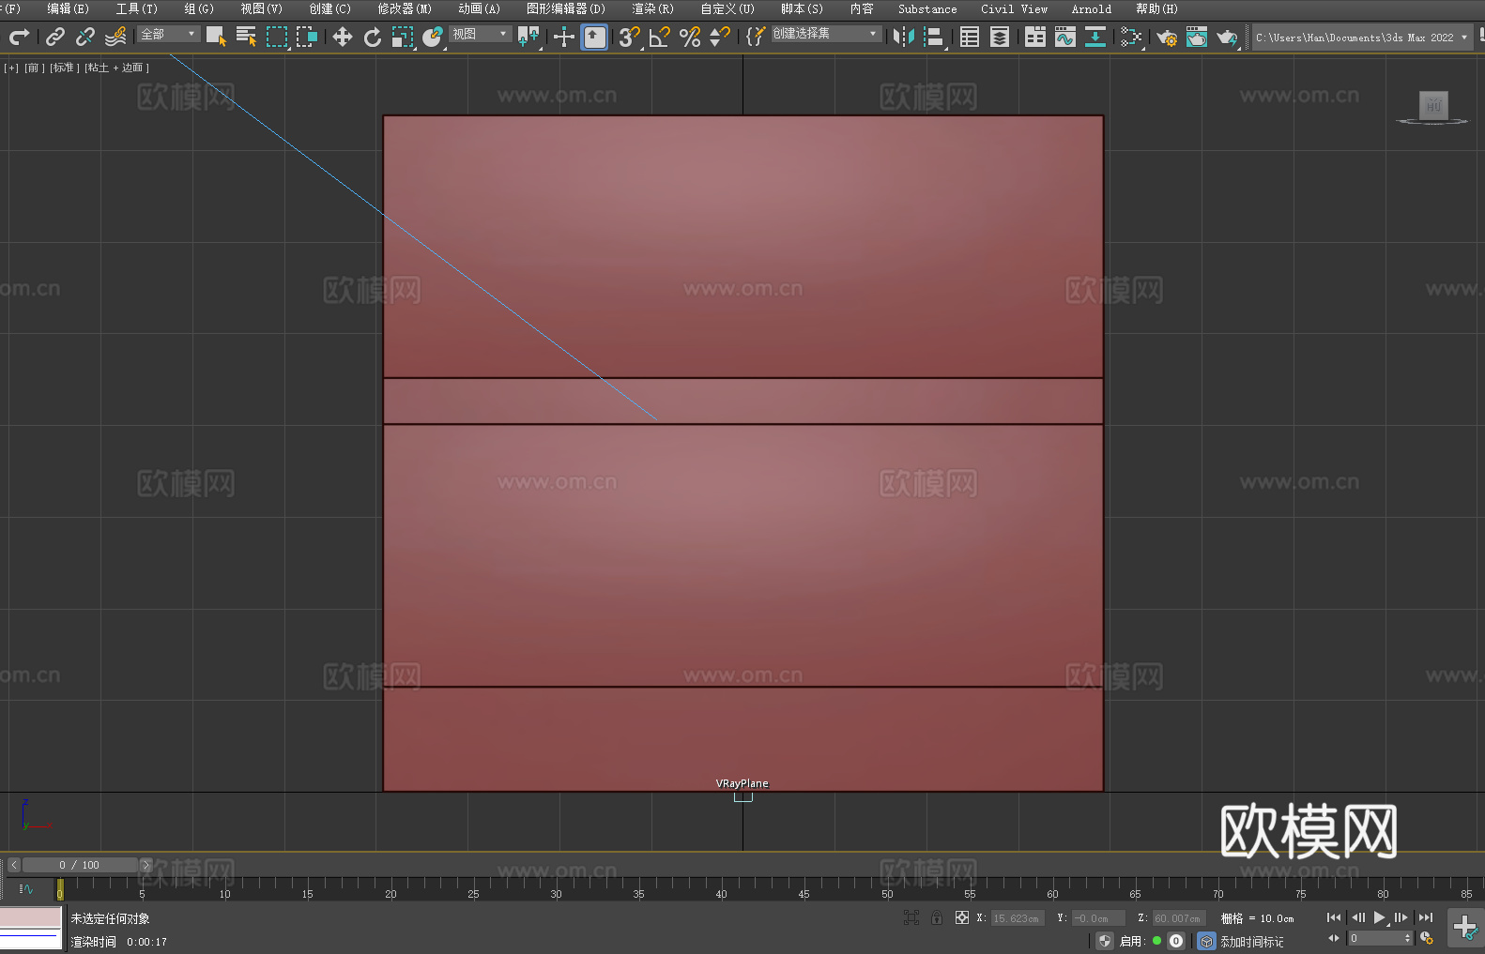Screen dimensions: 1485x954
Task: Open the Arnold menu
Action: pyautogui.click(x=1091, y=8)
